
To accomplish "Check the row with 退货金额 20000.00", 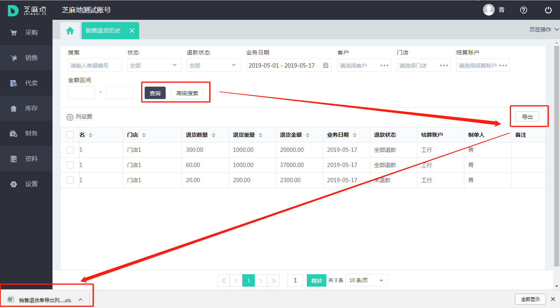I will [70, 150].
